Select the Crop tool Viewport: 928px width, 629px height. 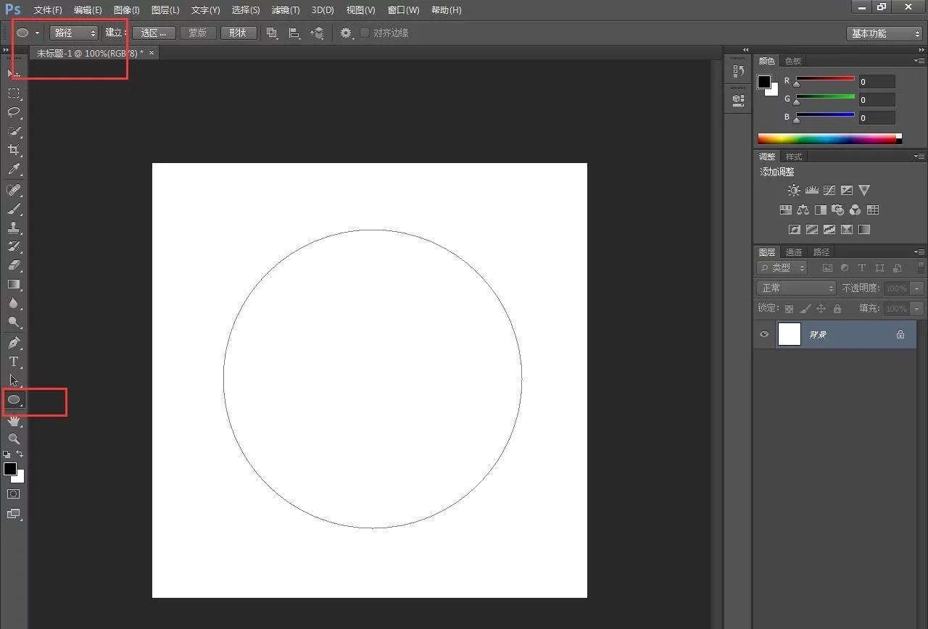pyautogui.click(x=13, y=150)
